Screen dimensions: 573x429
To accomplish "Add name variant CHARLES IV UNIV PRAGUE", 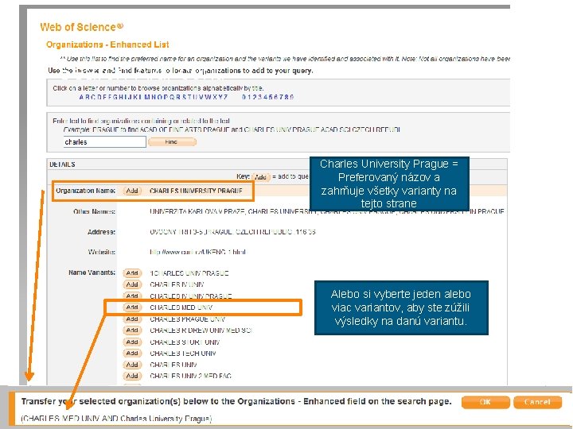I will tap(132, 296).
